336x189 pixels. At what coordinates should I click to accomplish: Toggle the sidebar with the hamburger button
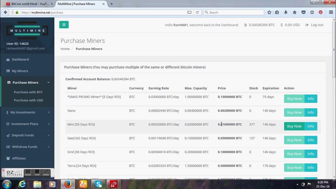click(x=64, y=25)
